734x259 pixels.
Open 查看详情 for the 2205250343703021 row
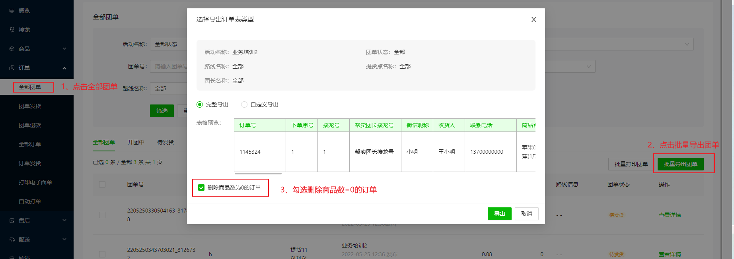[x=670, y=254]
